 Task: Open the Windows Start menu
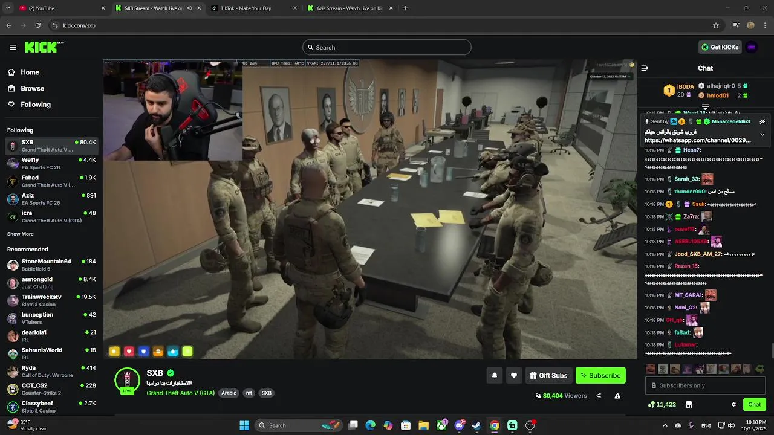point(244,425)
